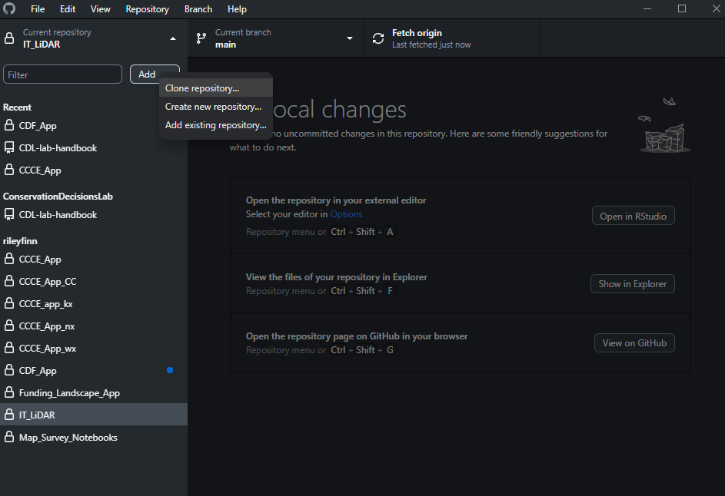Click the branch icon next to Current branch
The width and height of the screenshot is (725, 496).
tap(201, 38)
